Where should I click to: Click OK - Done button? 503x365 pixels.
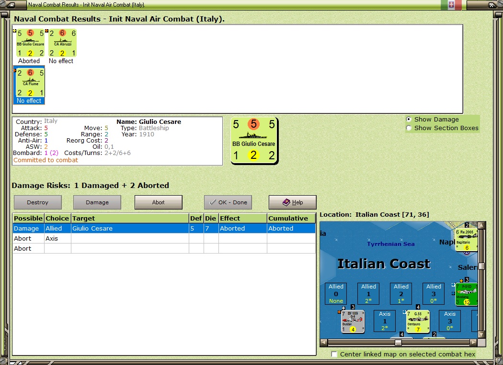pos(228,202)
